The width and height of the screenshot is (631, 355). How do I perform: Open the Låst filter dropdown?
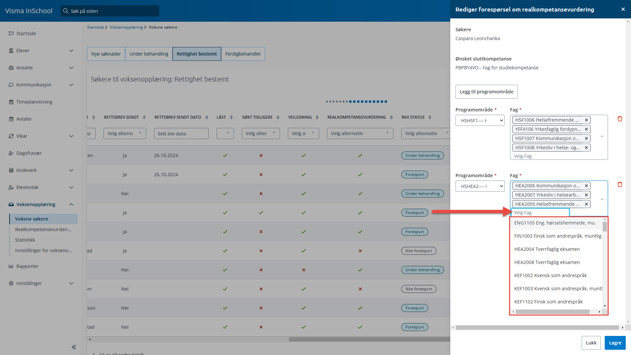click(x=225, y=133)
